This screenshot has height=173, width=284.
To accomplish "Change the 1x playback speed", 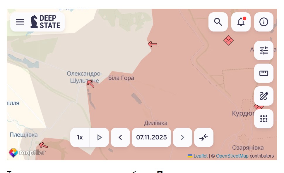I will [x=80, y=137].
